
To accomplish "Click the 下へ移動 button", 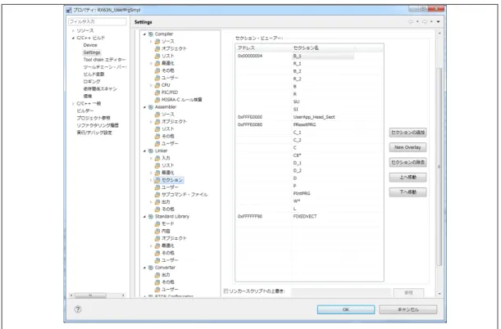I will [x=408, y=192].
